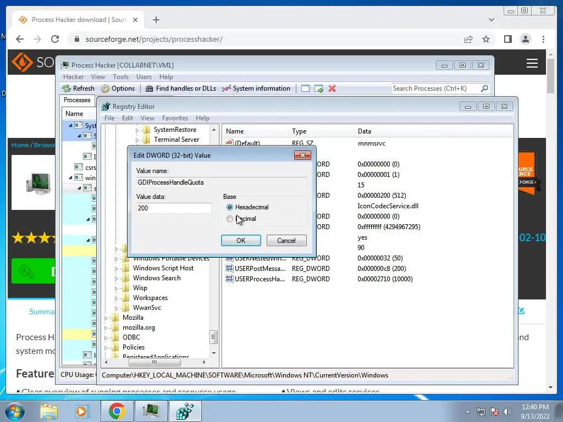Launch Windows Media Player from taskbar
Viewport: 563px width, 422px height.
[81, 411]
